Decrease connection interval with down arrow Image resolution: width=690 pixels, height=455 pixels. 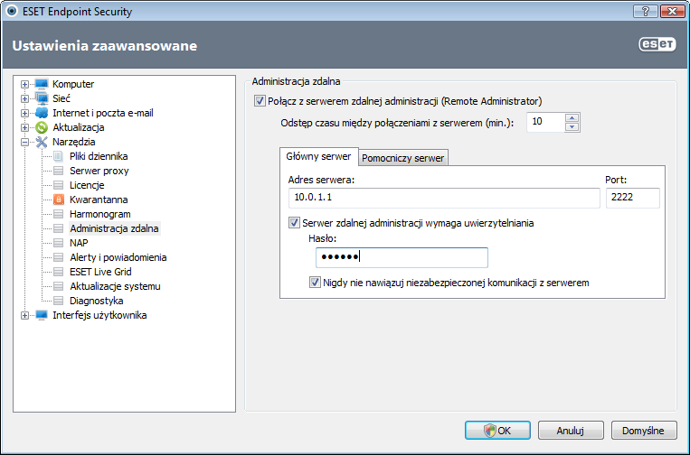tap(572, 127)
